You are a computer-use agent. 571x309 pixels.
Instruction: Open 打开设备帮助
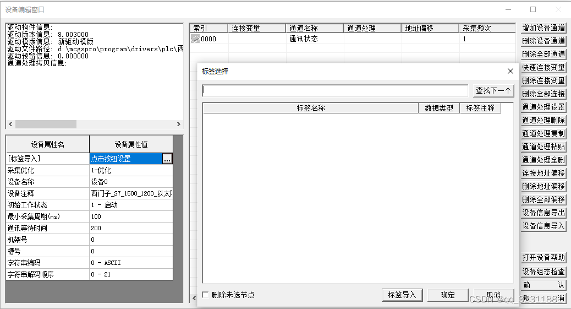(543, 257)
